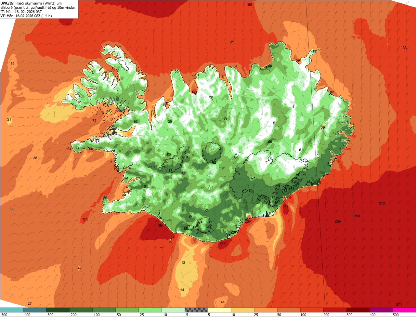Pick the -200 to -100 green legend swatch
Image resolution: width=416 pixels, height=317 pixels.
tap(81, 310)
